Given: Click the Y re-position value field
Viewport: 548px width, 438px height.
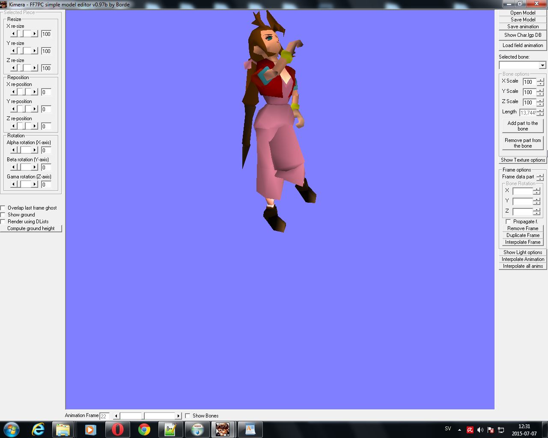Looking at the screenshot, I should 46,109.
